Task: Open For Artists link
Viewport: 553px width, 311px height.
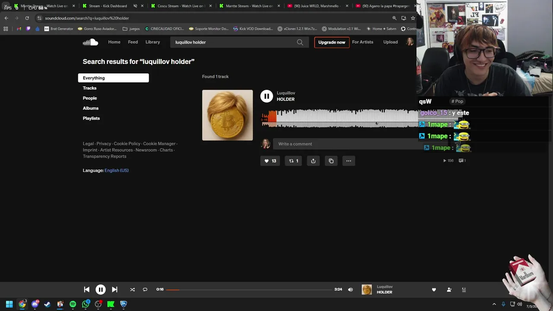Action: click(362, 42)
